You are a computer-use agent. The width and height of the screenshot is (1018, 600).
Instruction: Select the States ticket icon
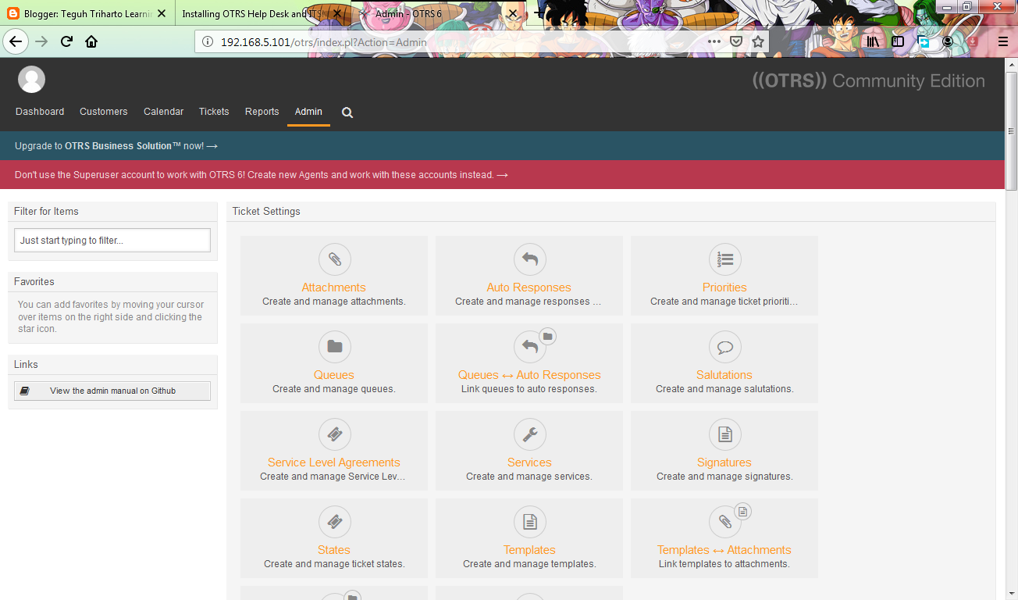334,522
